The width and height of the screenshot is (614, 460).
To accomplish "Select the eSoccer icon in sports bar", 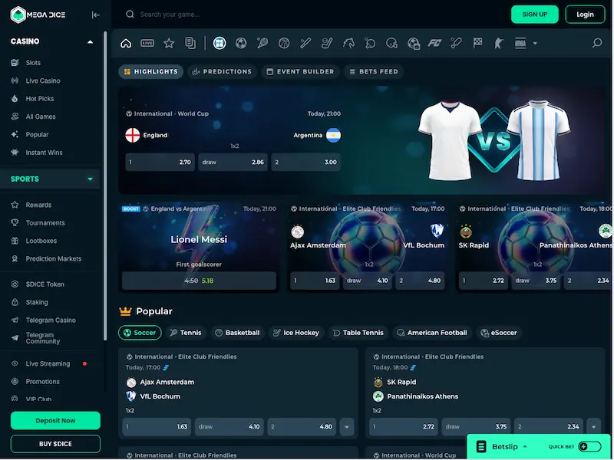I will click(414, 43).
